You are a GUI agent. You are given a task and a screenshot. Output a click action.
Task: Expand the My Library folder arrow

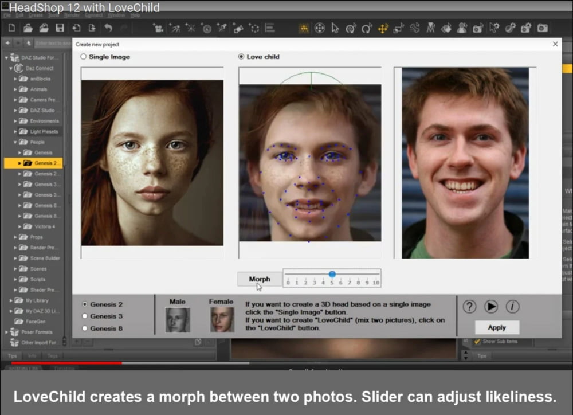[x=10, y=300]
